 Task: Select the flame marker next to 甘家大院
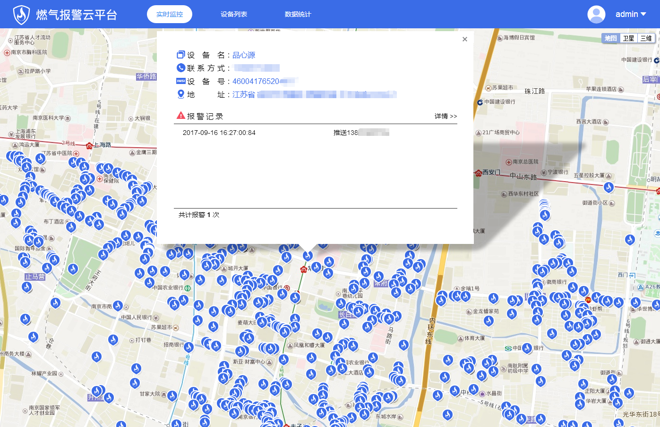(172, 395)
